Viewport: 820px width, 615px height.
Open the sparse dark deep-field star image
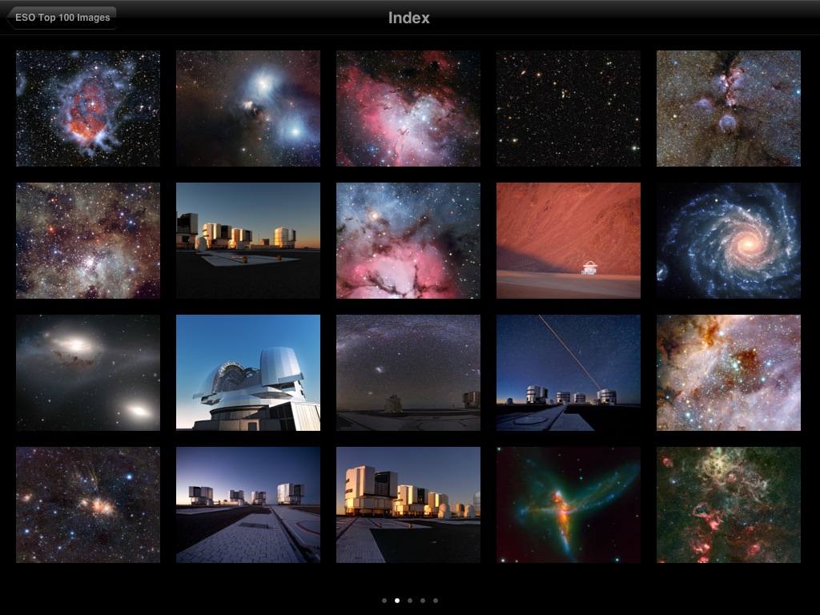point(568,108)
